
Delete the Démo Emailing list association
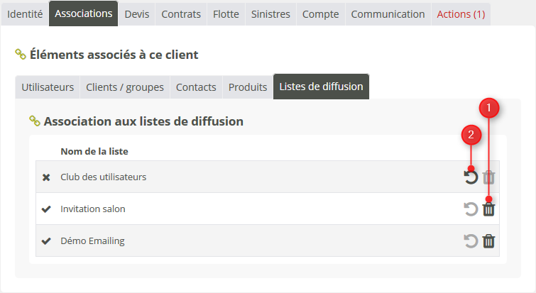488,241
